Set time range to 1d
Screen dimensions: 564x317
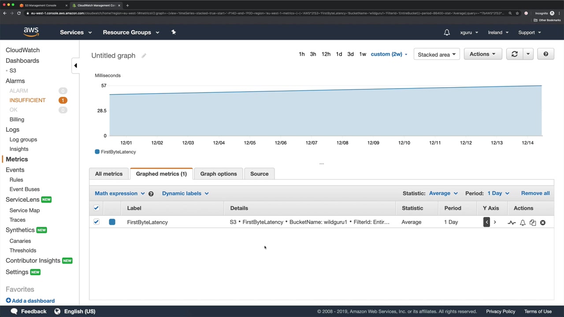point(339,54)
